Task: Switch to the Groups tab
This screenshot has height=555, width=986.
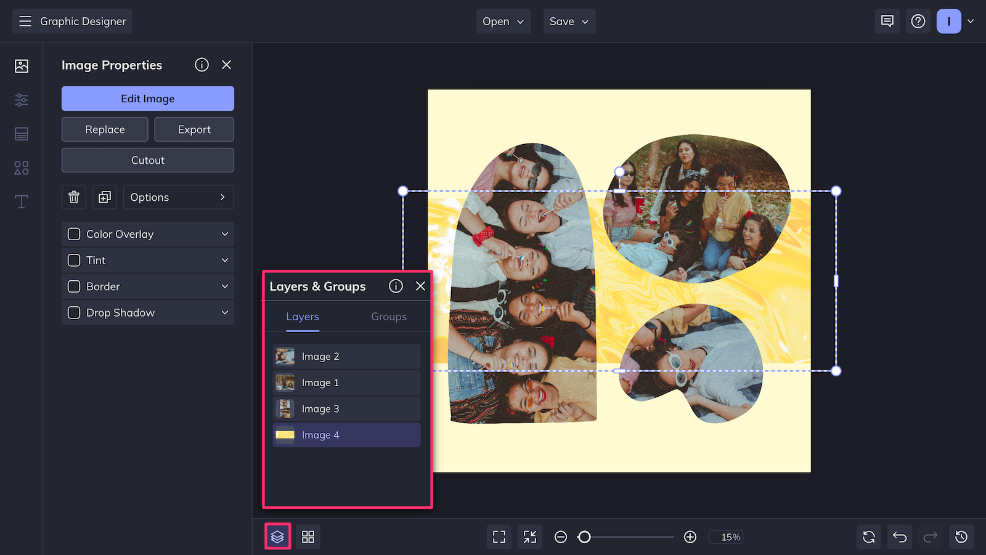Action: (388, 317)
